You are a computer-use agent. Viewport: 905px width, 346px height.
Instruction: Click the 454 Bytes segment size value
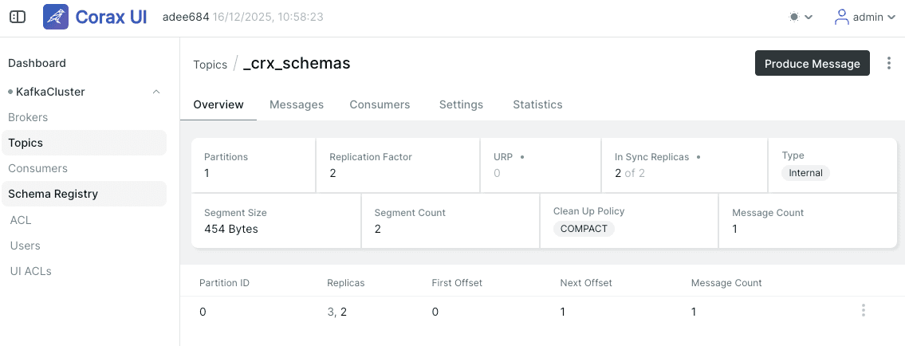coord(231,229)
